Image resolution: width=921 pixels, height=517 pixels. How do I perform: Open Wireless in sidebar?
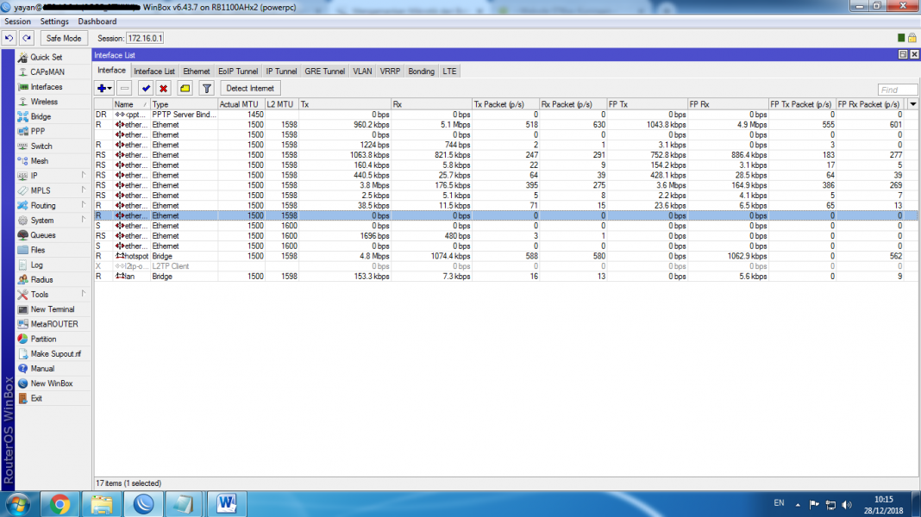44,102
